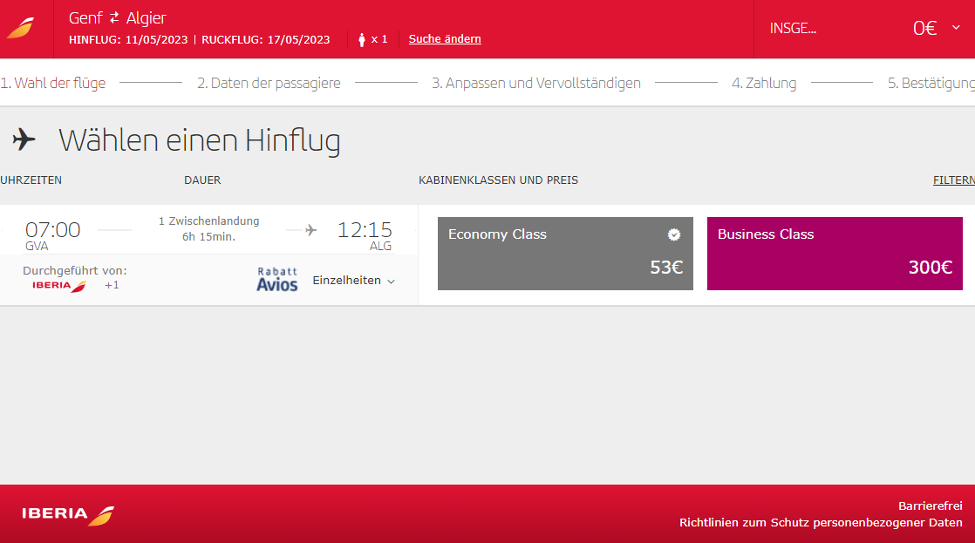975x543 pixels.
Task: Click the Rabatt Avios logo
Action: [x=277, y=280]
